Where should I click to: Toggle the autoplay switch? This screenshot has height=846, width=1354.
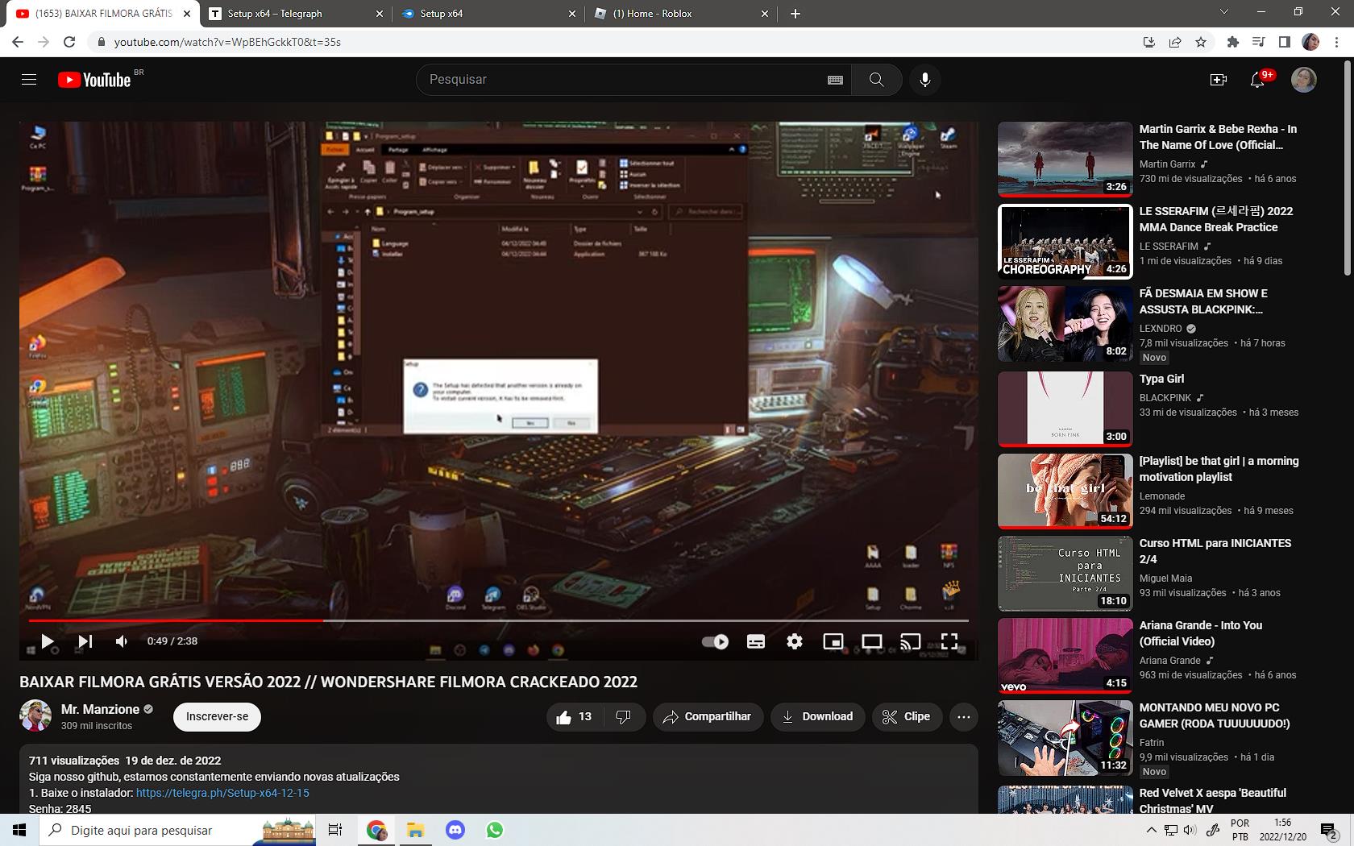tap(715, 641)
